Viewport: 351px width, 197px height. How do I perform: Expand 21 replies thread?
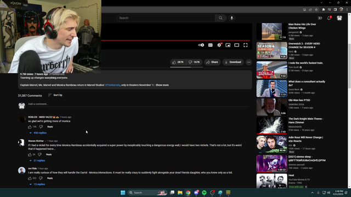point(37,160)
